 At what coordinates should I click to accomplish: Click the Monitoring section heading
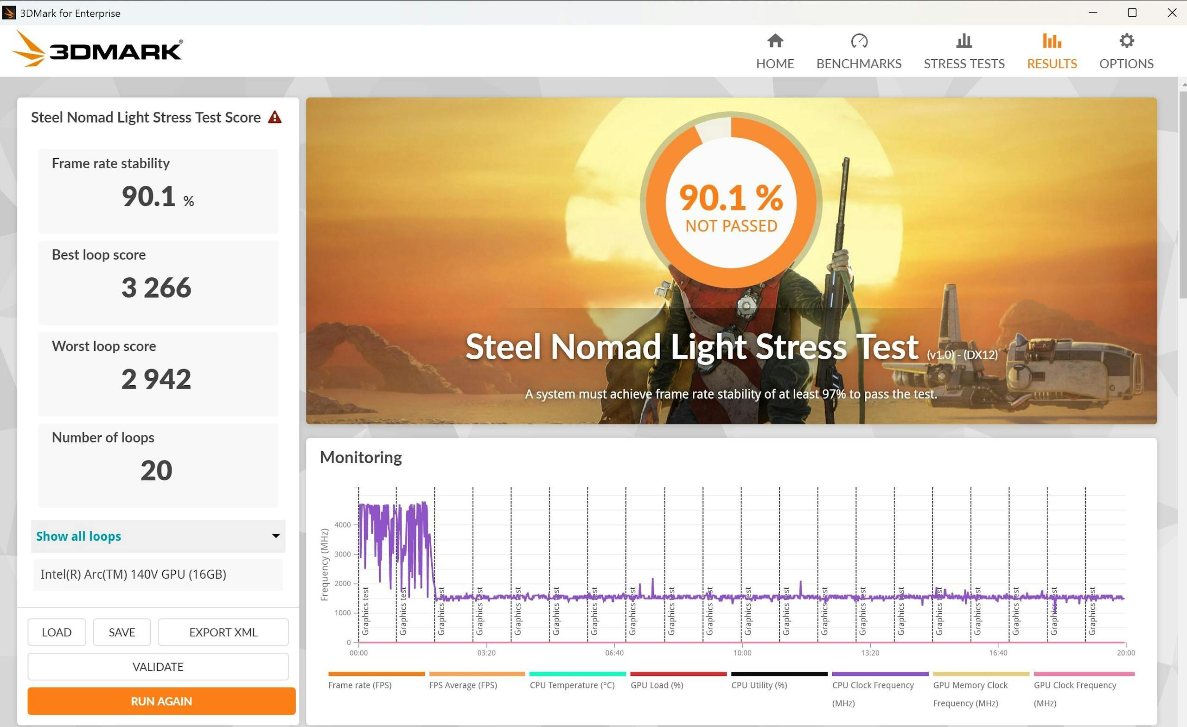[x=361, y=457]
